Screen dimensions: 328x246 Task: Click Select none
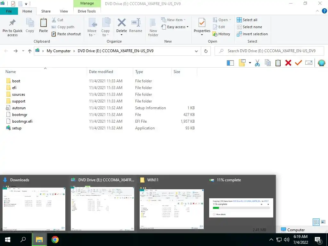pyautogui.click(x=249, y=27)
